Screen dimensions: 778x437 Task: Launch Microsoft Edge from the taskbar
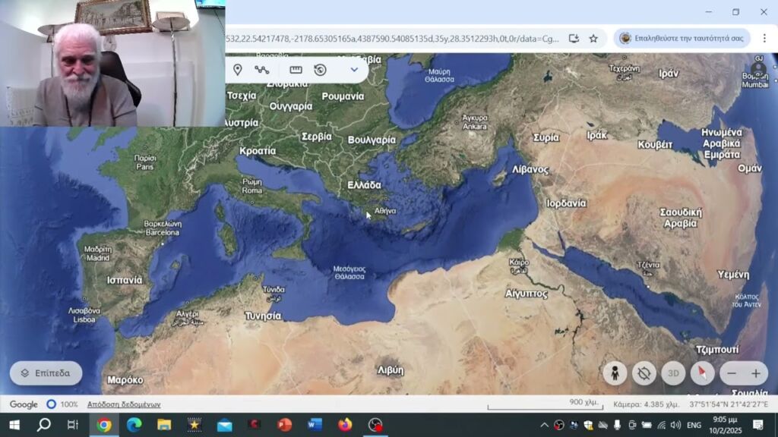tap(134, 425)
